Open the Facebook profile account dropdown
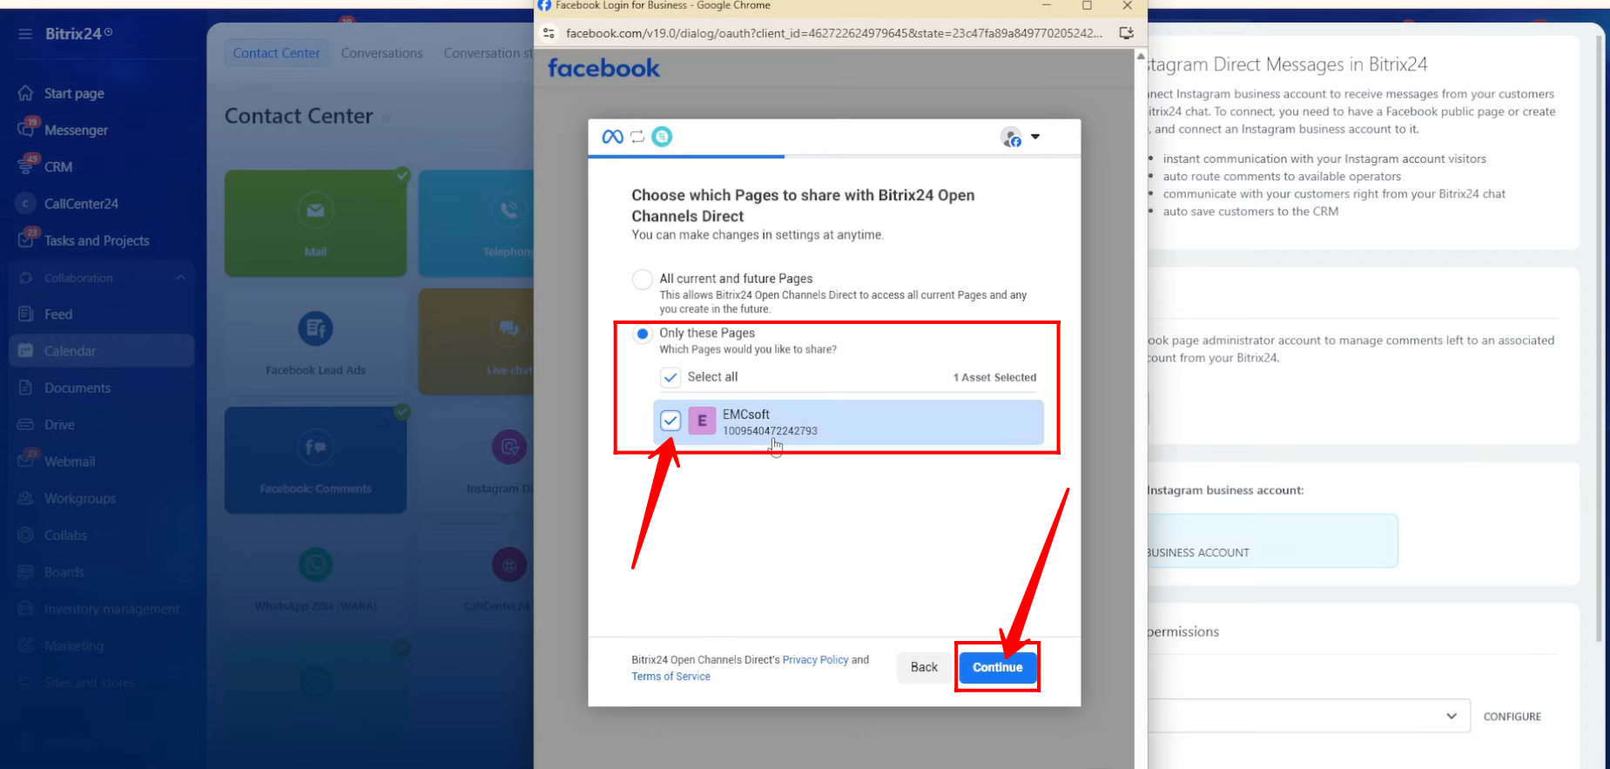The width and height of the screenshot is (1610, 769). 1021,137
